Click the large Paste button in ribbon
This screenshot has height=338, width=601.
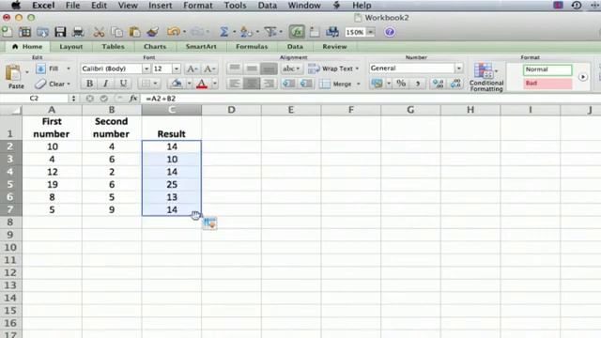[13, 76]
